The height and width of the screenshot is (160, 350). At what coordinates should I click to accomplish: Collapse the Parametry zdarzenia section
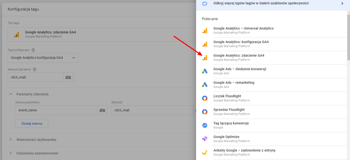11,94
